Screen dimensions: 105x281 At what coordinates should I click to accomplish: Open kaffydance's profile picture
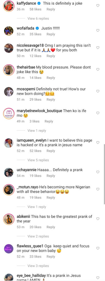(9, 6)
